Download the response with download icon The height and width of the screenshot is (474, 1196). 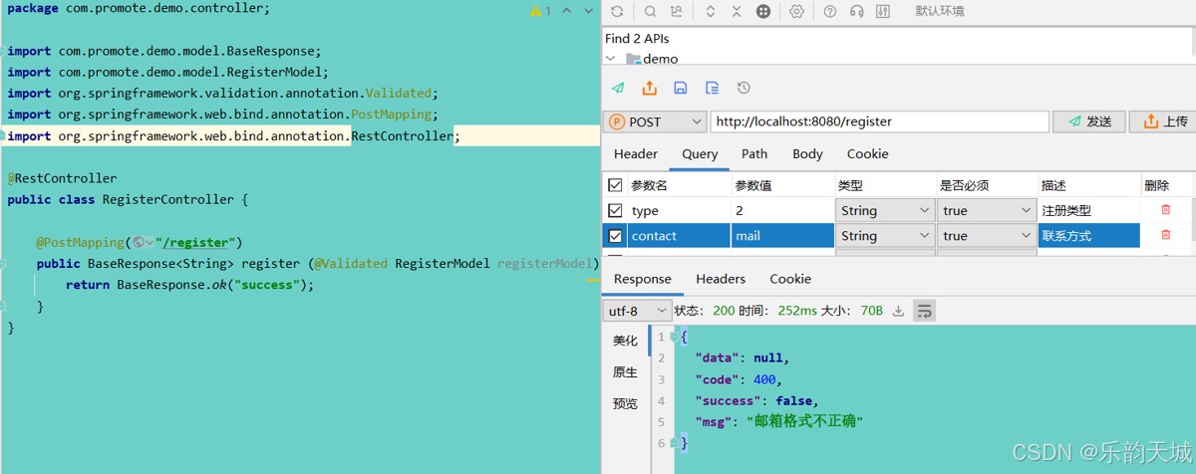pyautogui.click(x=898, y=311)
